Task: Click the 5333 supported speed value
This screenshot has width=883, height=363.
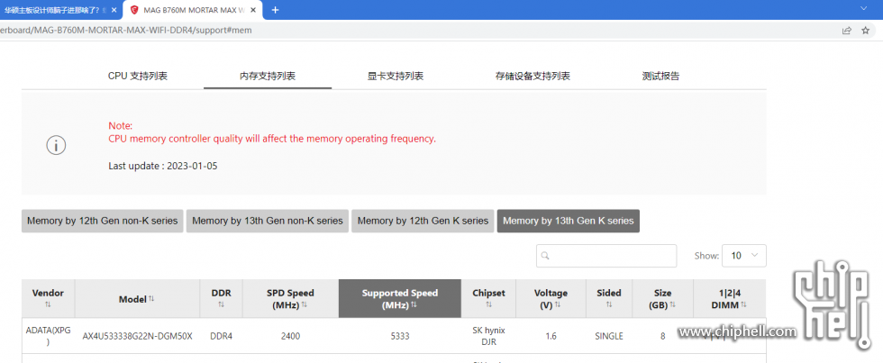Action: pos(400,336)
